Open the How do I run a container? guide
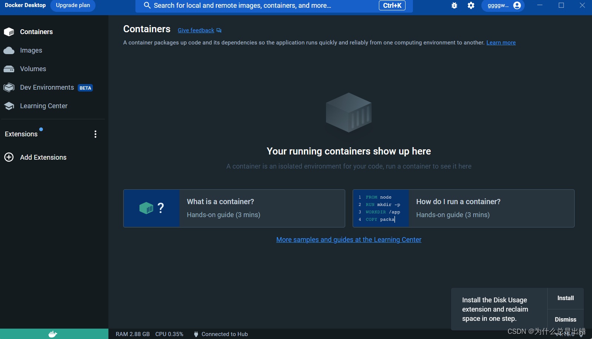 464,208
